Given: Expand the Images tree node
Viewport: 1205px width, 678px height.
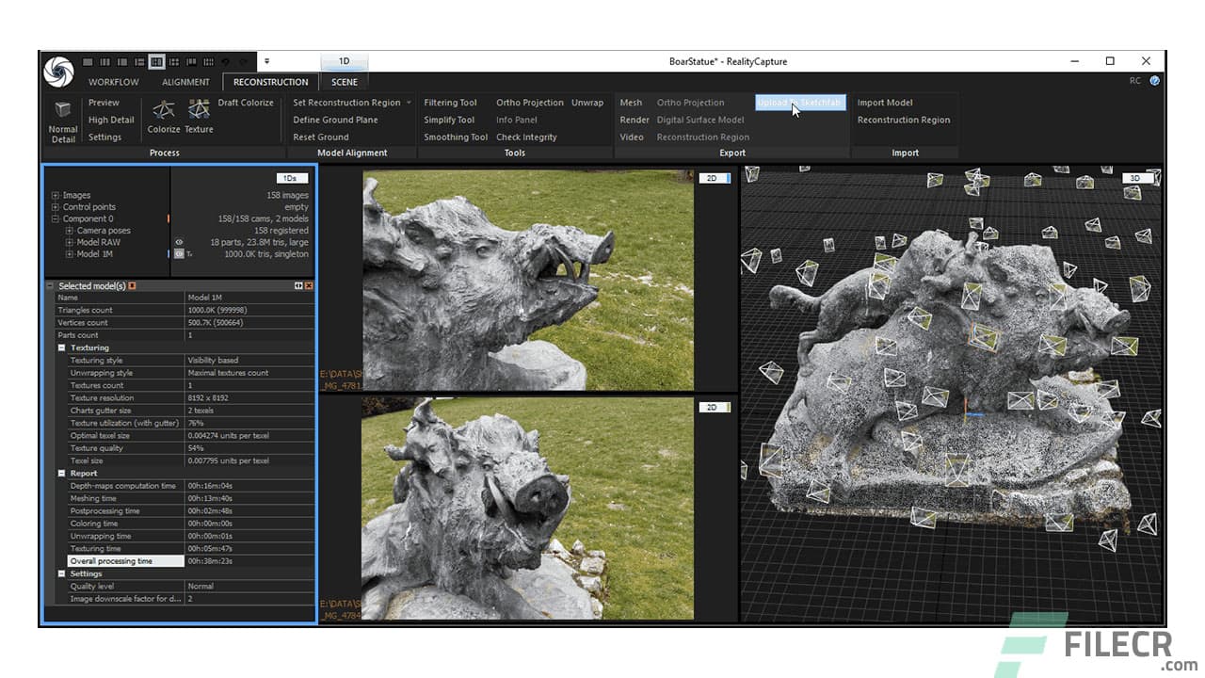Looking at the screenshot, I should coord(55,195).
